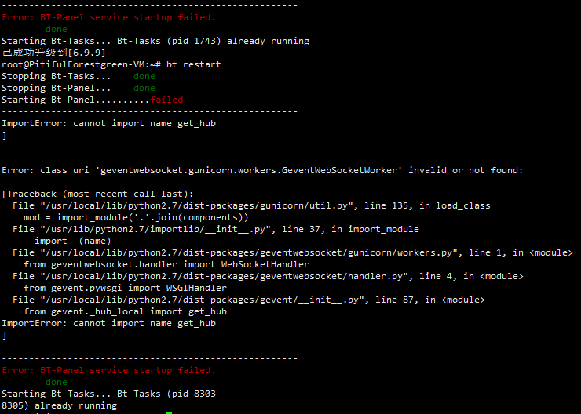This screenshot has width=581, height=414.
Task: Click the root@PitifulForestgreen-VM prompt
Action: click(81, 64)
